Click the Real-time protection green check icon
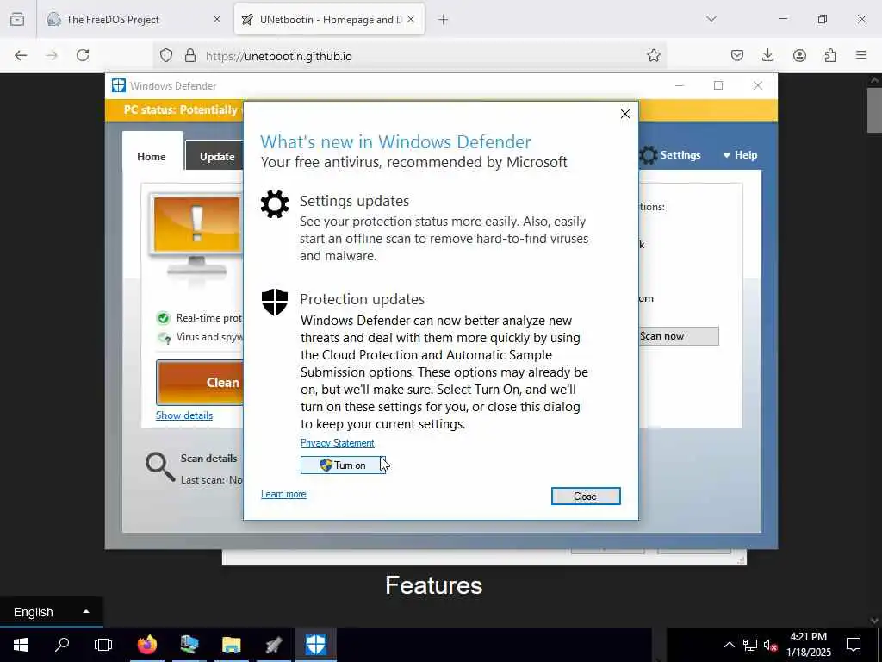Image resolution: width=882 pixels, height=662 pixels. (163, 318)
